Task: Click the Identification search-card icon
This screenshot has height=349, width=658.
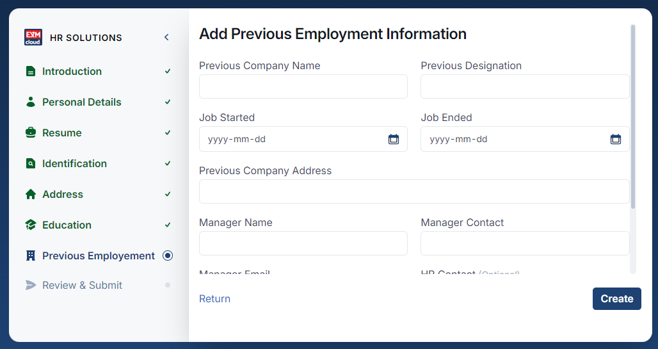Action: point(31,163)
